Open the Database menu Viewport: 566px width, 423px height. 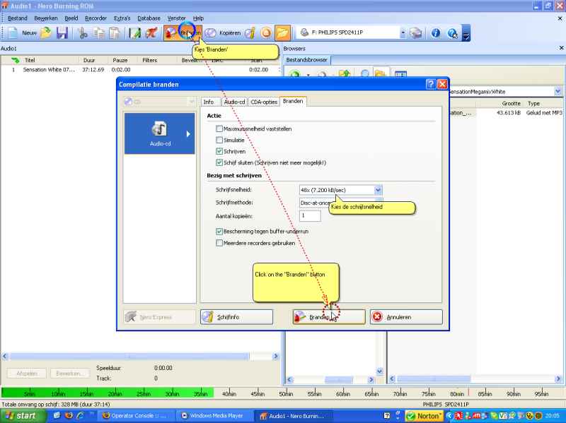pyautogui.click(x=149, y=18)
